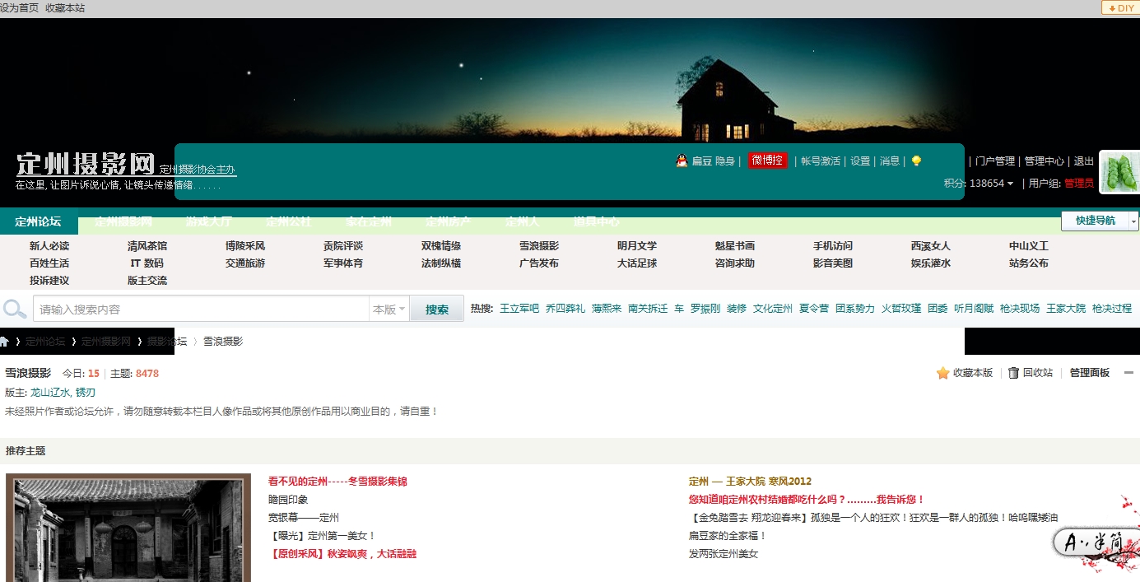The height and width of the screenshot is (582, 1140).
Task: Click the trash can 回收站 icon
Action: 1013,373
